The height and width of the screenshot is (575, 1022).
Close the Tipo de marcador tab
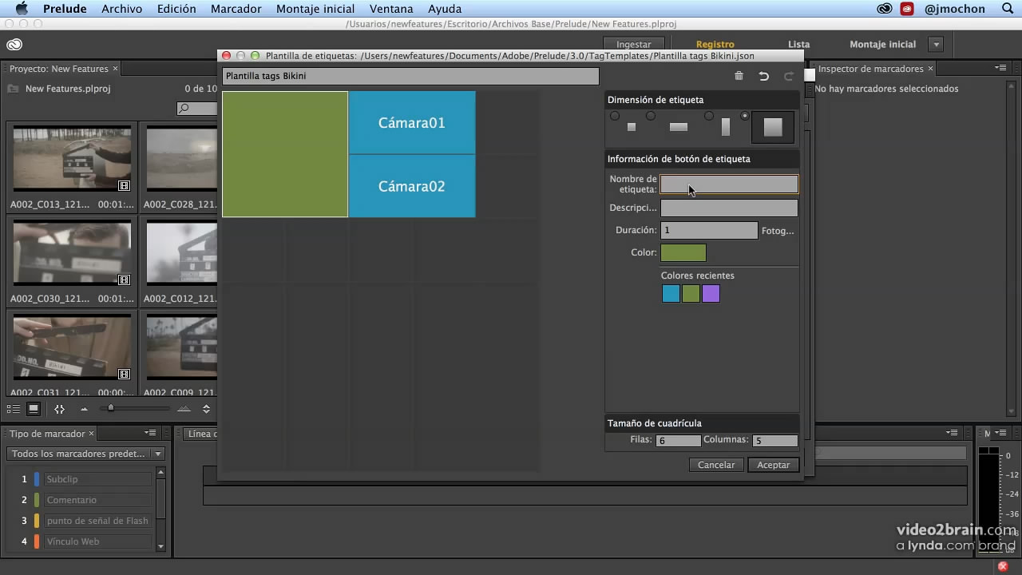91,434
